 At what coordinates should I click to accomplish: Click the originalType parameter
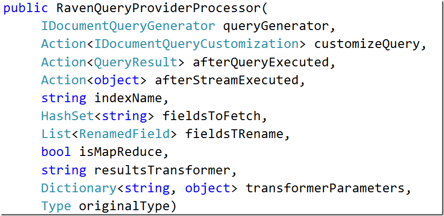coord(124,206)
